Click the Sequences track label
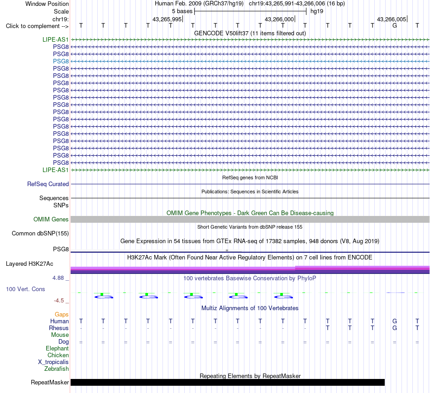This screenshot has height=393, width=430. coord(54,198)
